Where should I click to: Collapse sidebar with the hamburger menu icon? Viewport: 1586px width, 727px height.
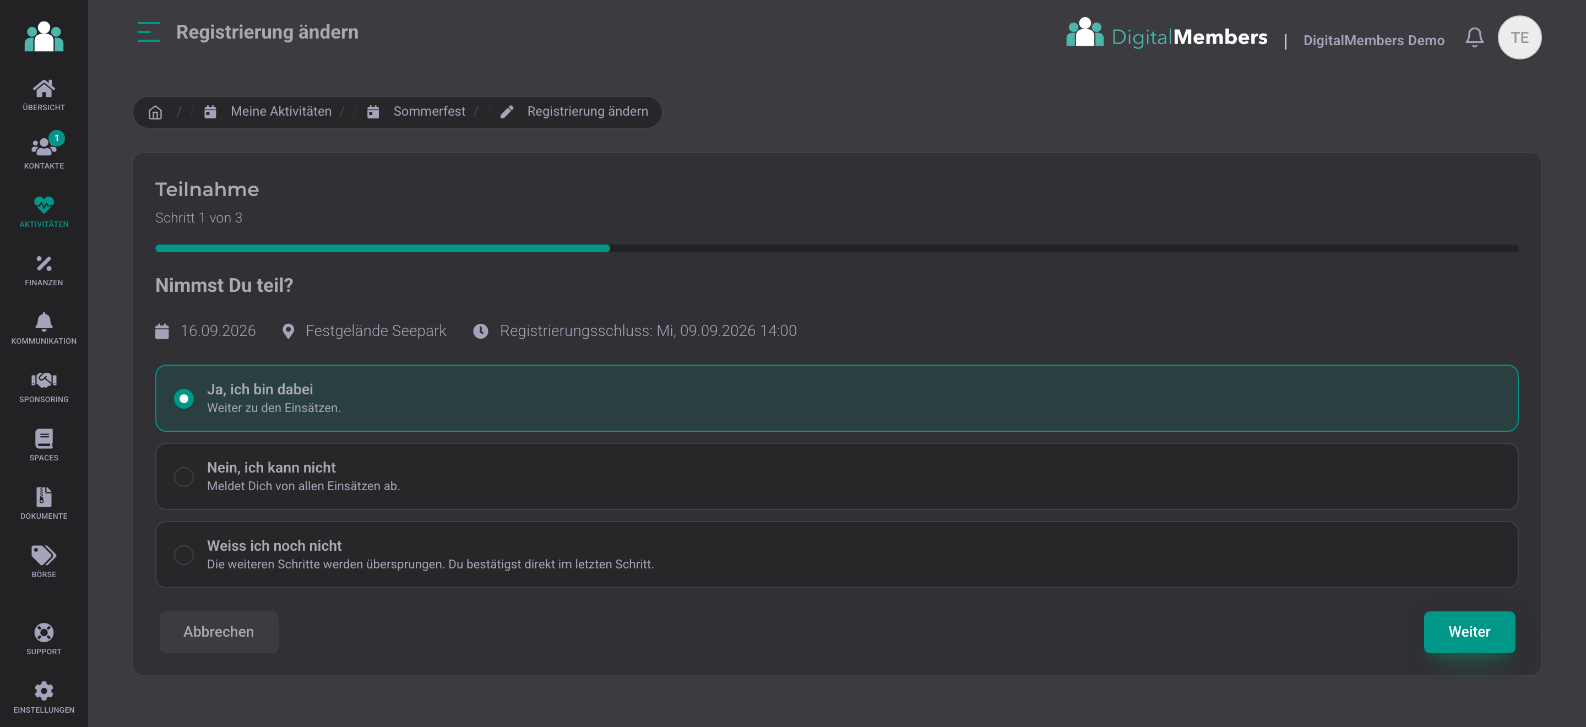148,32
